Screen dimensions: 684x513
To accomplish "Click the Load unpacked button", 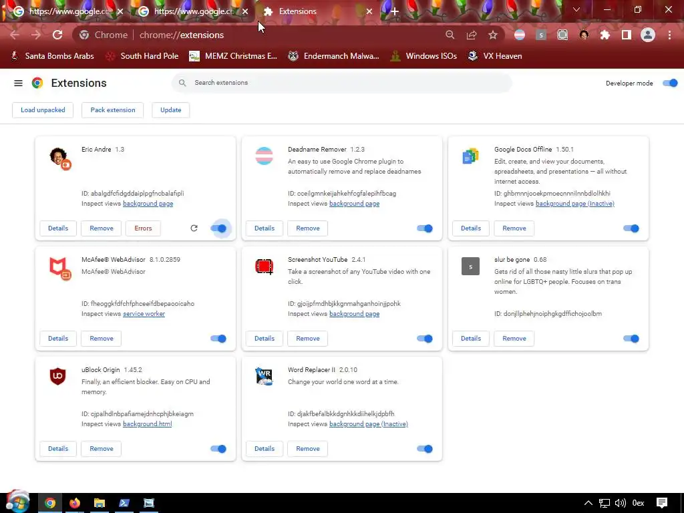I will [x=43, y=110].
